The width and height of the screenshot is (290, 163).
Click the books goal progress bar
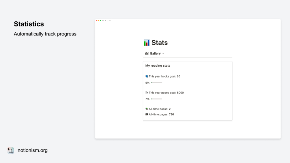click(x=157, y=83)
